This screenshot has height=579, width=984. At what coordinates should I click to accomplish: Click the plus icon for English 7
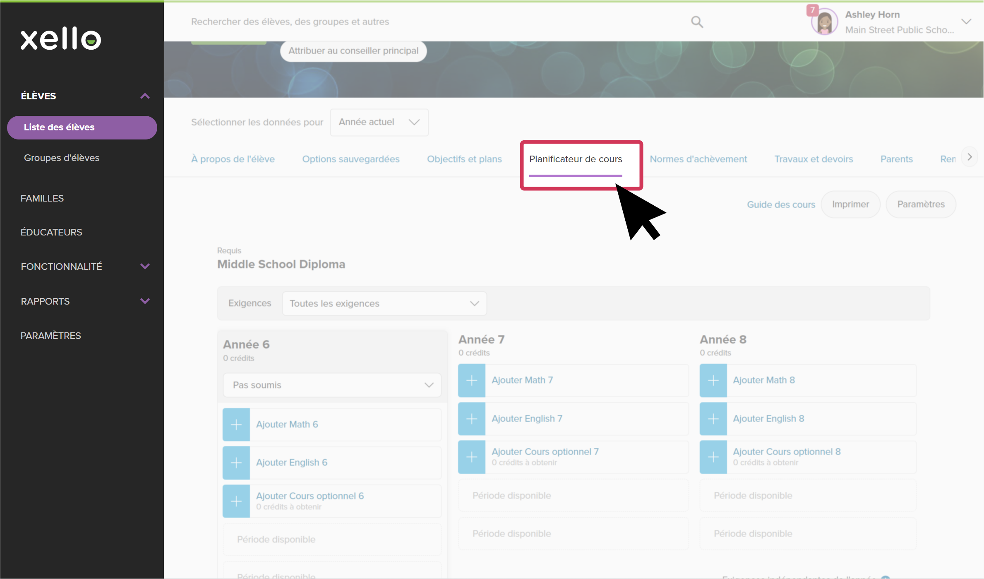[x=472, y=419]
